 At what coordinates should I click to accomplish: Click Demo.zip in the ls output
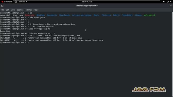click(30, 15)
